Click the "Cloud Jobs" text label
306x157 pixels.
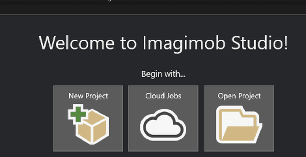click(x=163, y=96)
